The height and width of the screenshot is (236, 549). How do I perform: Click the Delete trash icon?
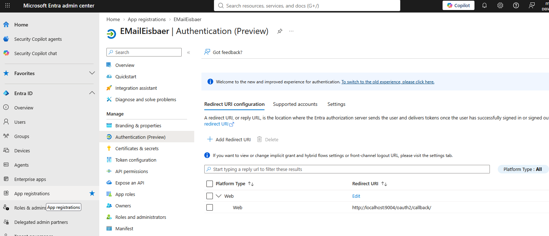260,139
